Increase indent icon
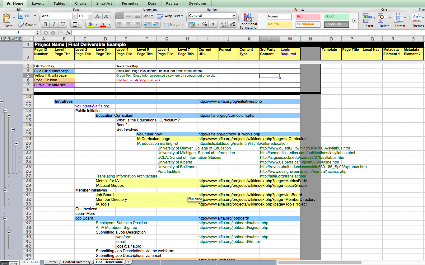The width and height of the screenshot is (425, 265). point(156,24)
